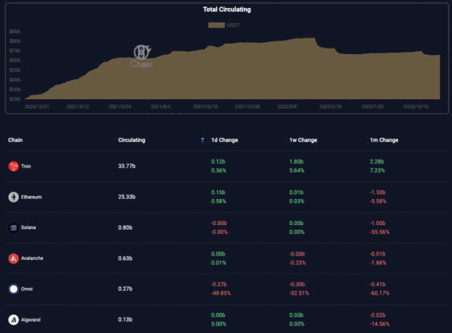Select Solana circulating value 0.80b
The image size is (452, 333).
125,227
